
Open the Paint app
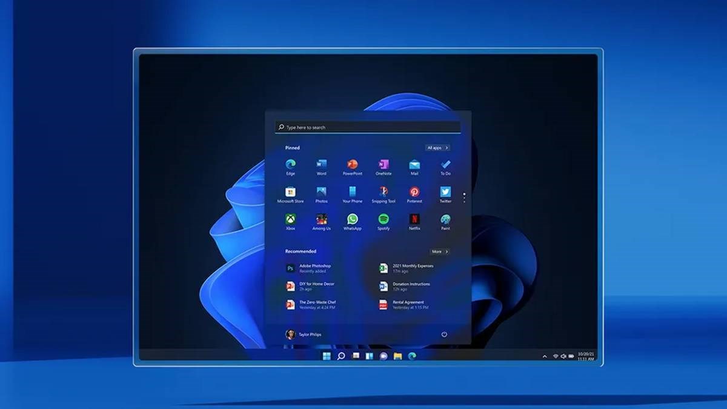[445, 222]
